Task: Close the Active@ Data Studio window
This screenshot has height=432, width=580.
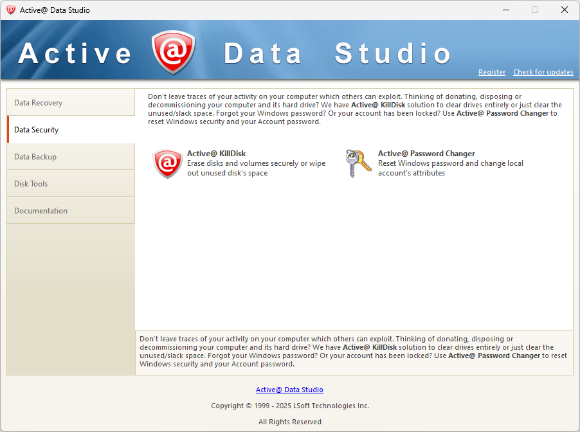Action: tap(565, 10)
